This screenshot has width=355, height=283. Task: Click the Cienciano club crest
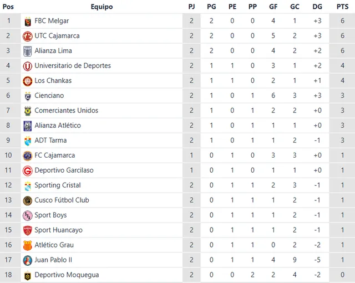pos(27,96)
